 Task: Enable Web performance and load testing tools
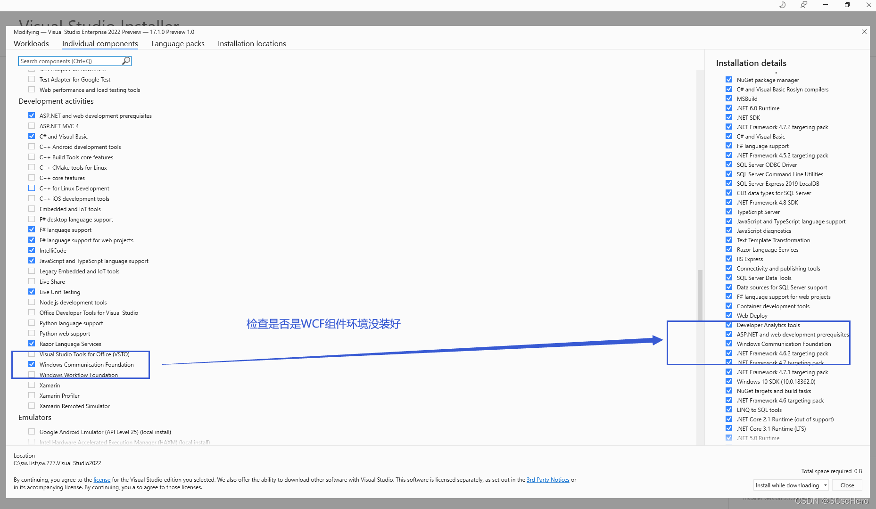click(x=32, y=90)
